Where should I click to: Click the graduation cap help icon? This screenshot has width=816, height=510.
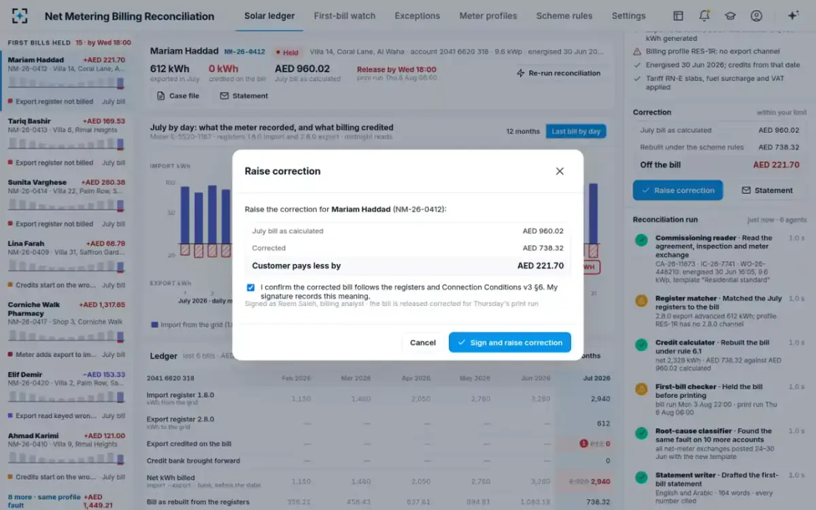coord(730,16)
